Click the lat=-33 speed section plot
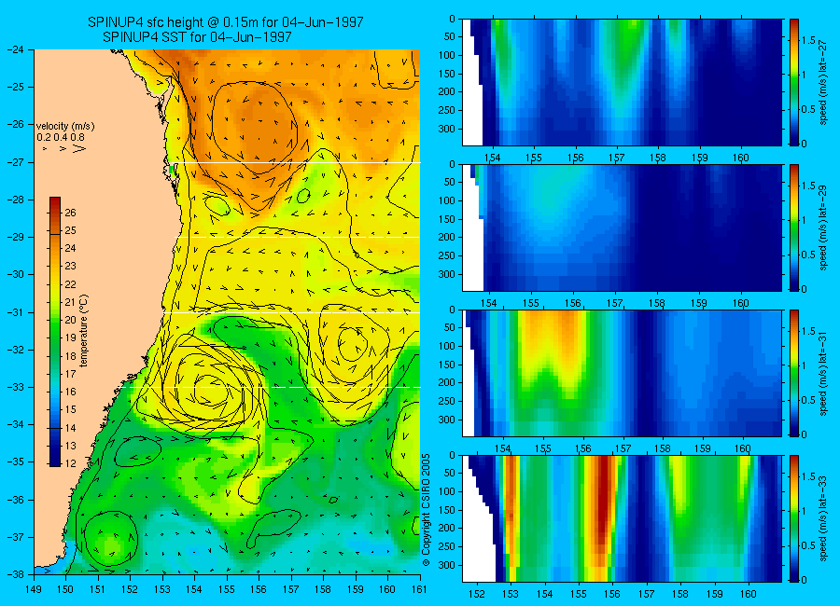The image size is (840, 606). (622, 518)
